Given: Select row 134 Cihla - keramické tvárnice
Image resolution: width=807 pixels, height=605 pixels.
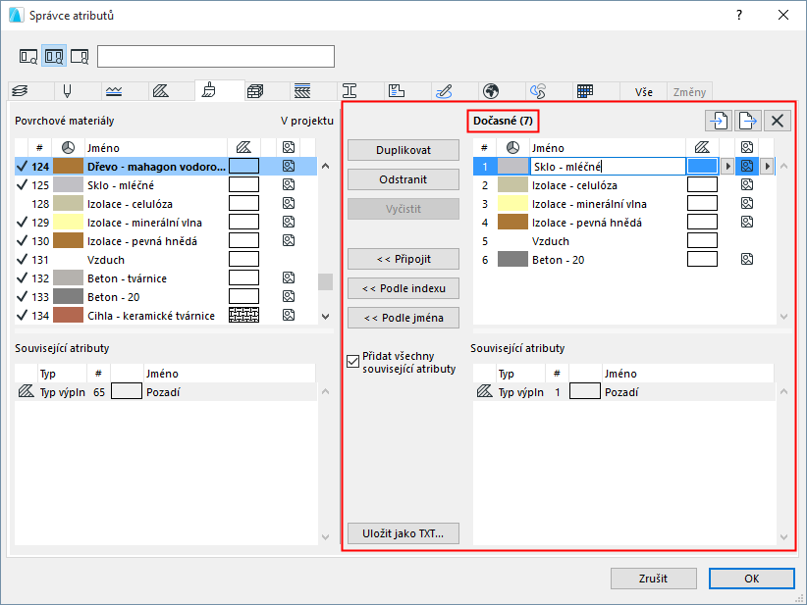Looking at the screenshot, I should pyautogui.click(x=166, y=315).
